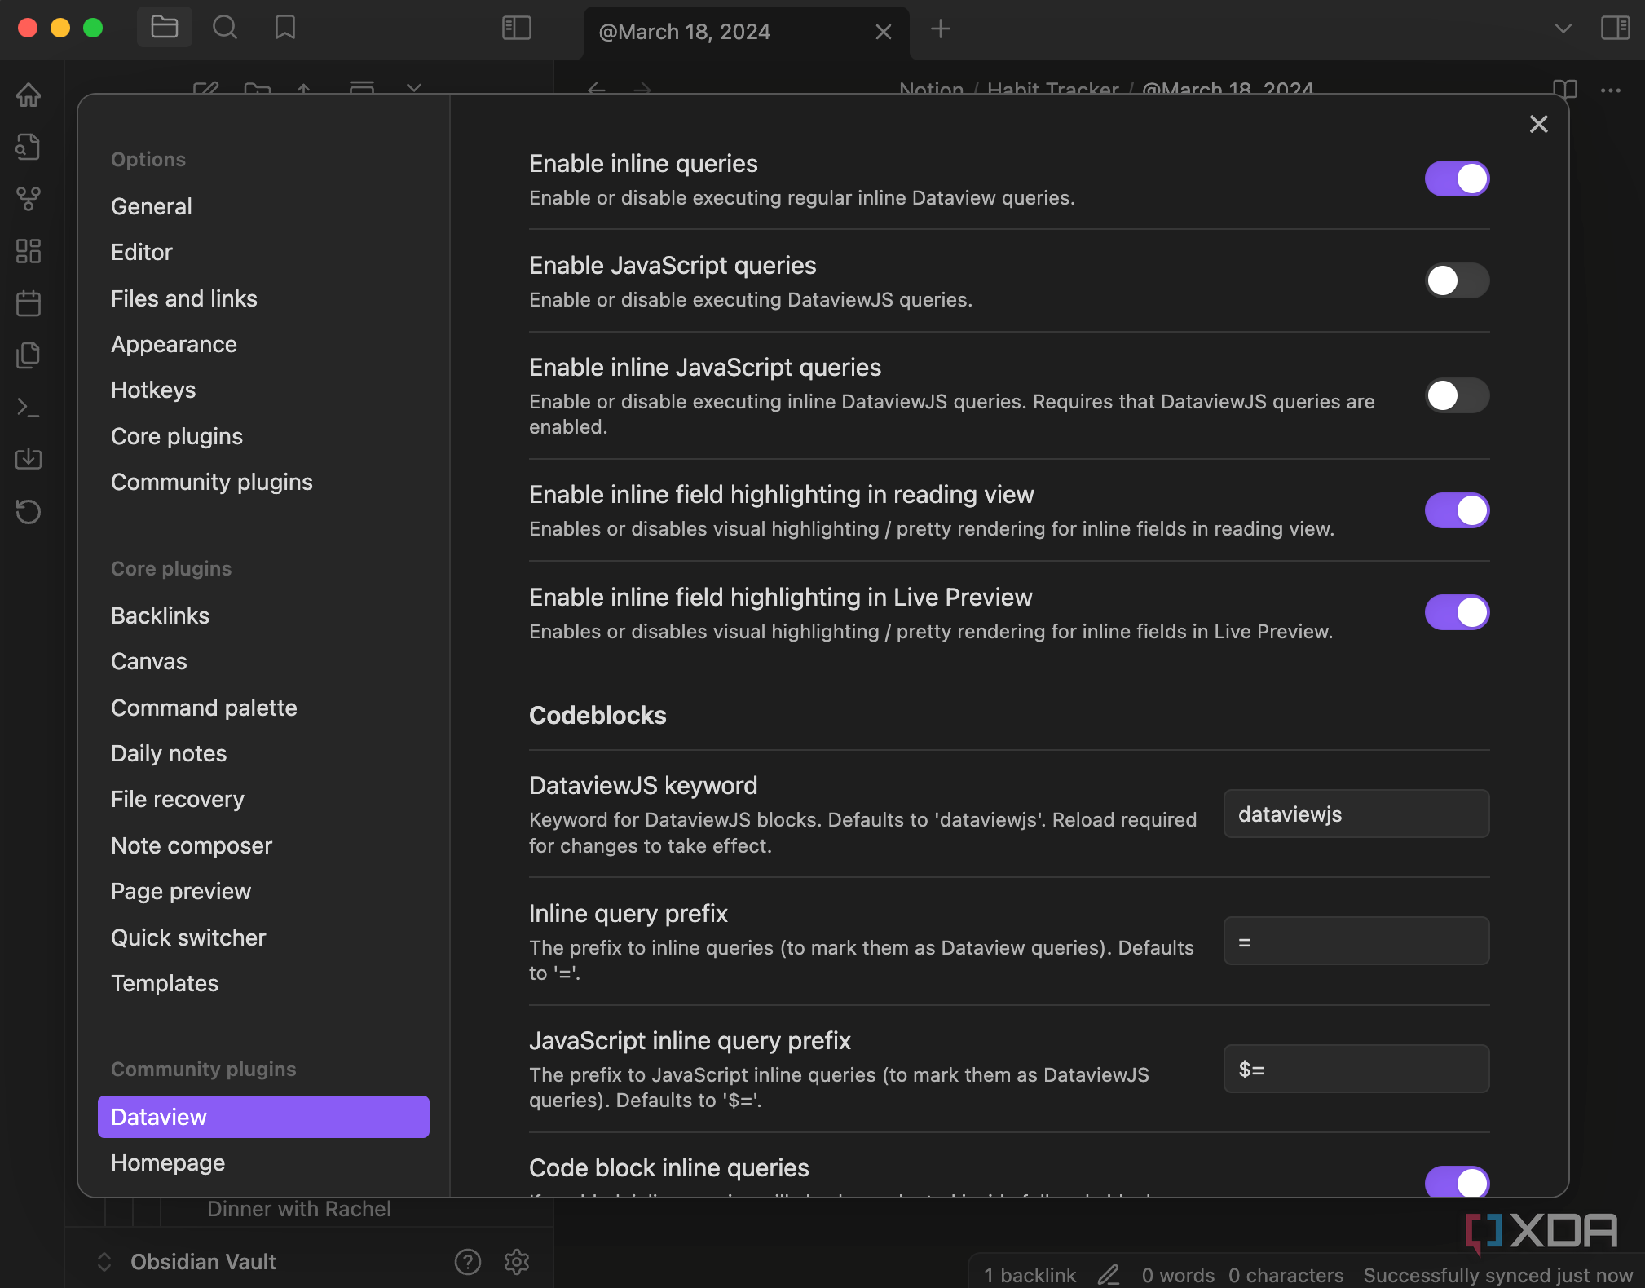This screenshot has height=1288, width=1645.
Task: Open command palette terminal icon
Action: point(29,408)
